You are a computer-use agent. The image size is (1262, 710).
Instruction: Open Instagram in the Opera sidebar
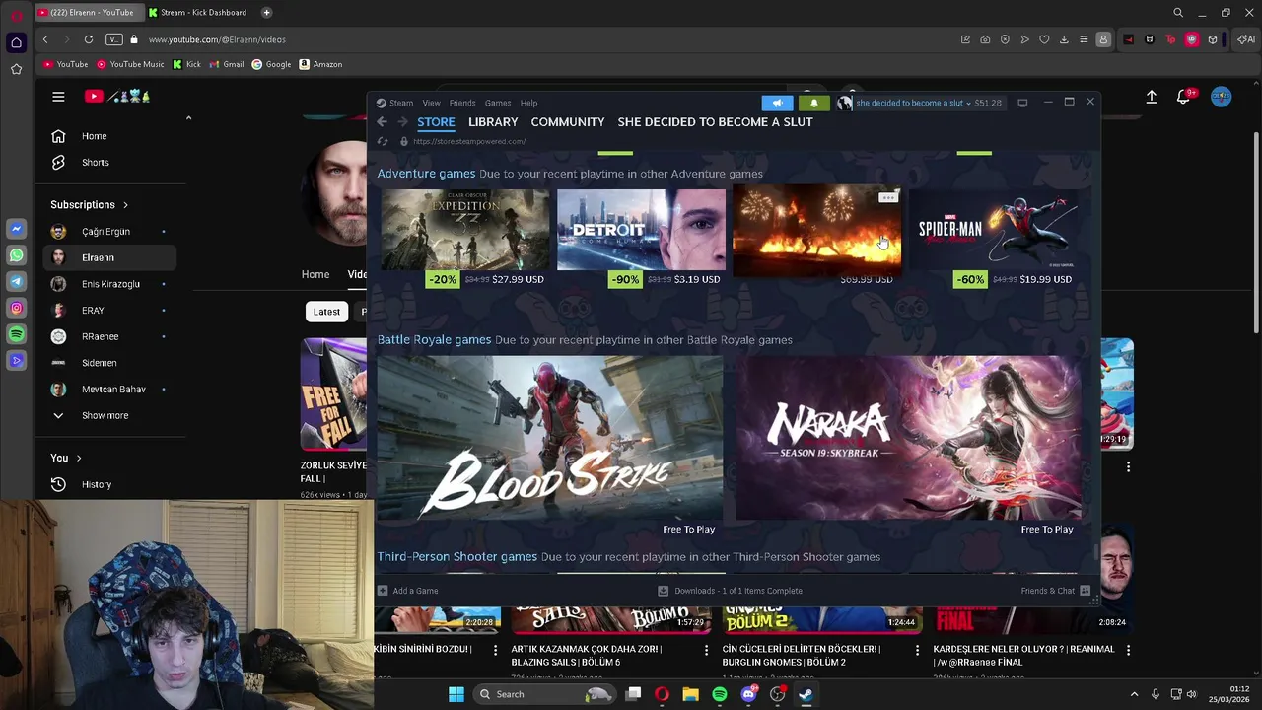(16, 309)
